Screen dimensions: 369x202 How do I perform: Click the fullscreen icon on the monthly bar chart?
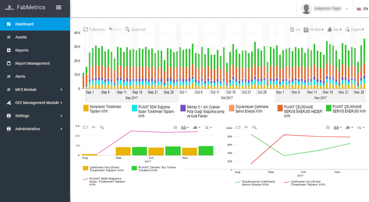(x=85, y=127)
